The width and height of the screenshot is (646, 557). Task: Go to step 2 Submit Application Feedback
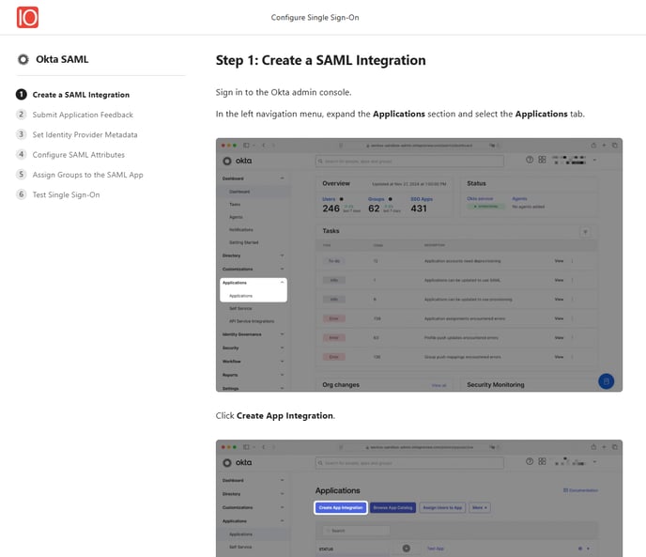74,115
